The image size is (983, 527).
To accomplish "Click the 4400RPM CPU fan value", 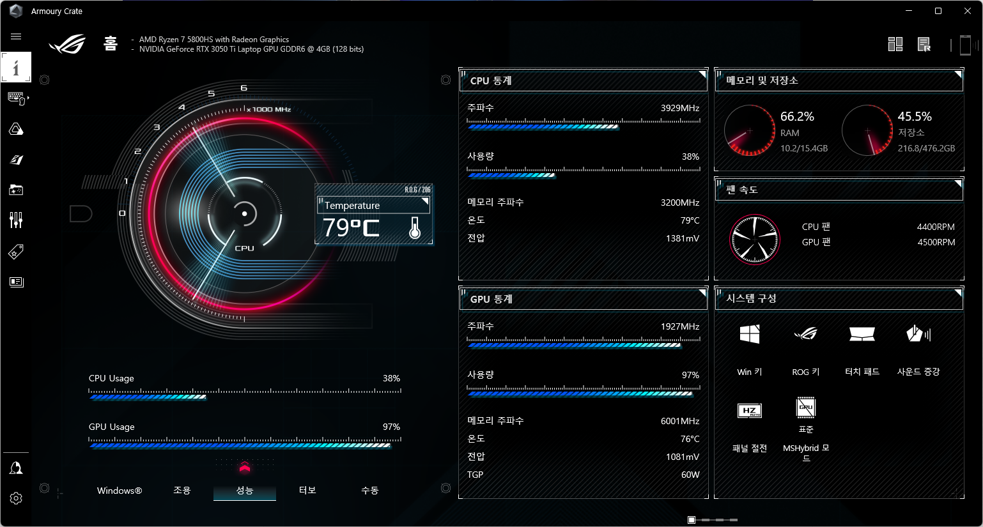I will click(x=936, y=227).
